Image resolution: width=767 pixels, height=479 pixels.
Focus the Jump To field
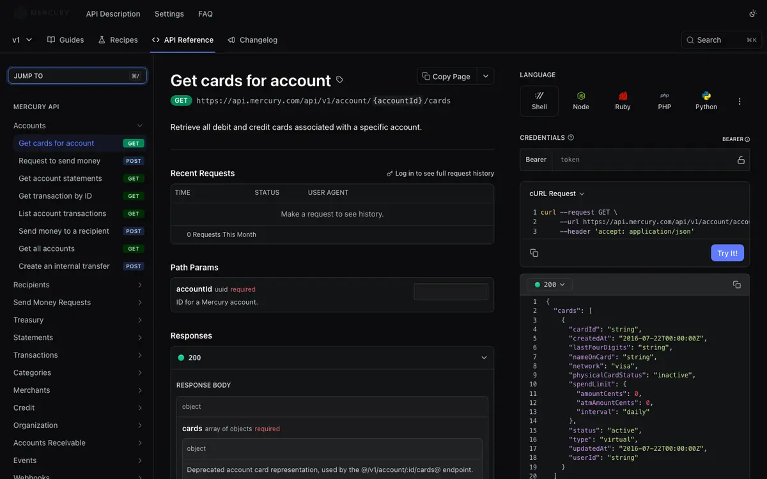[x=77, y=76]
